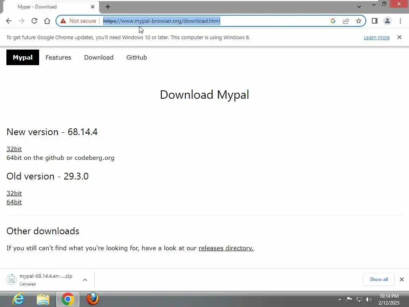Open the releases directory link
409x307 pixels.
226,248
